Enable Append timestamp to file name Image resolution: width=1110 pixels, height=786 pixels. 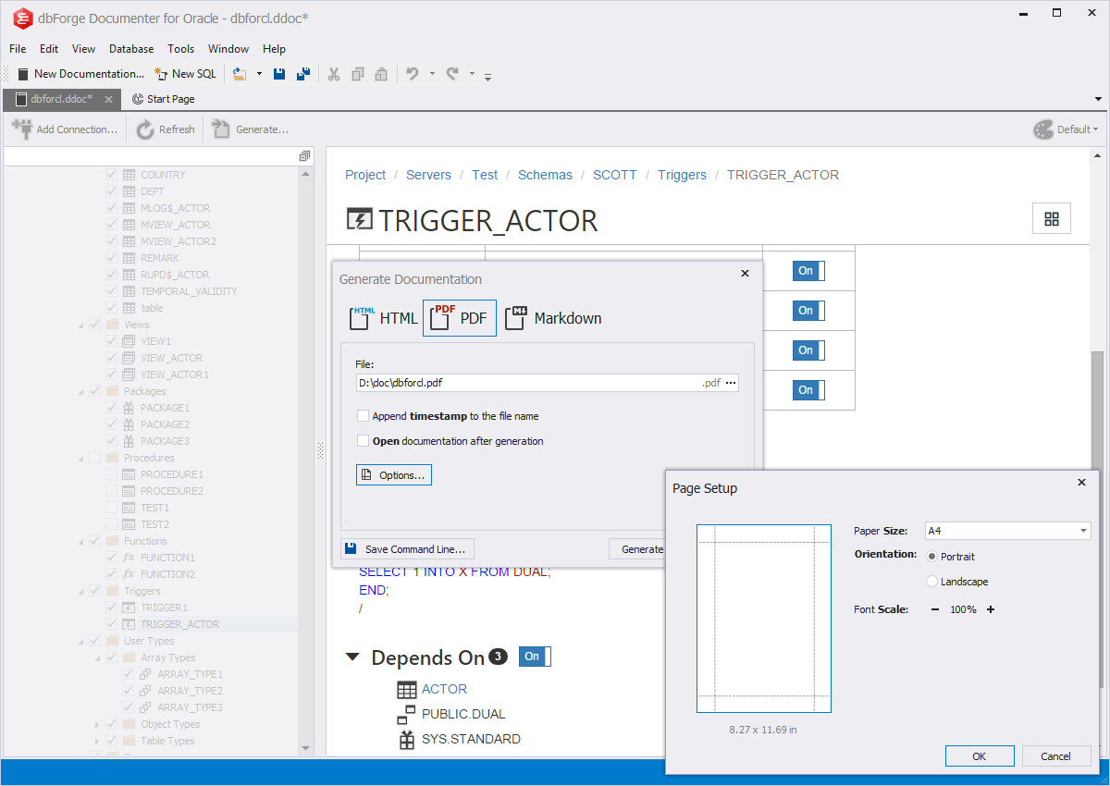(x=364, y=416)
